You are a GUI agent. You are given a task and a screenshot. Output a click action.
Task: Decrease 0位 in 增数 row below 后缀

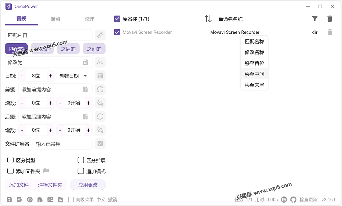(x=22, y=130)
